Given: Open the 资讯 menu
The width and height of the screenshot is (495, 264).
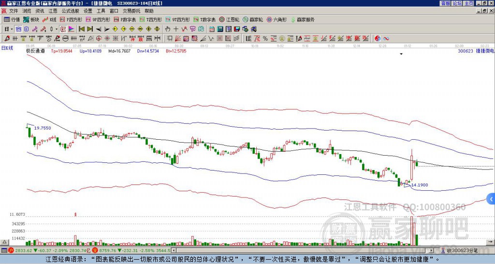Looking at the screenshot, I should [40, 11].
